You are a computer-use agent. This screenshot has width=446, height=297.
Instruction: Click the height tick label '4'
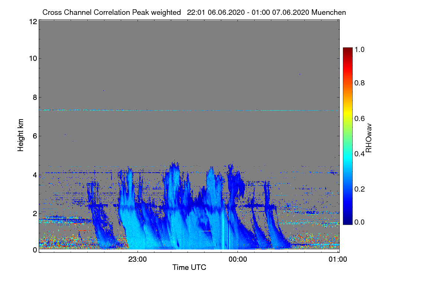point(35,175)
